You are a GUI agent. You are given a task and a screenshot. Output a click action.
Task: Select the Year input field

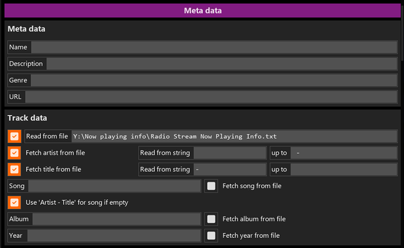(x=114, y=235)
